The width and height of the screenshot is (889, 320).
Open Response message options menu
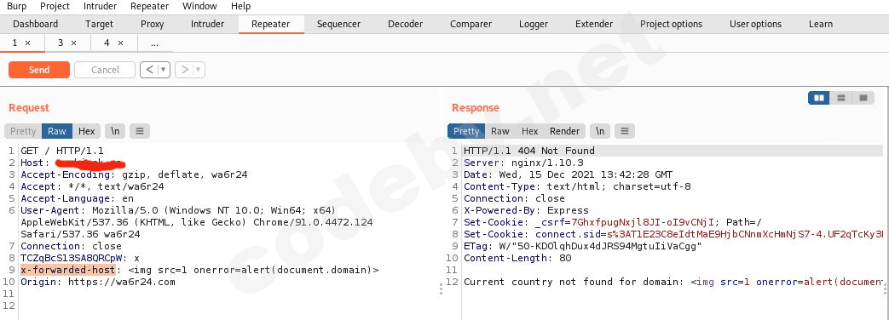coord(624,131)
